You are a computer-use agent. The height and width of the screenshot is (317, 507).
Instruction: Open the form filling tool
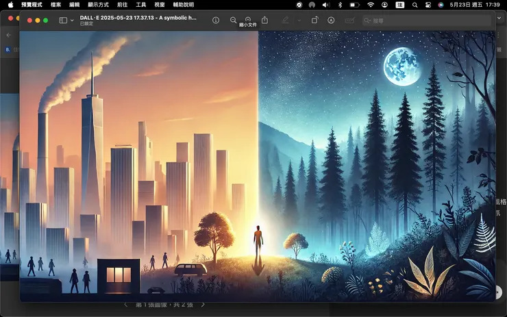[349, 21]
